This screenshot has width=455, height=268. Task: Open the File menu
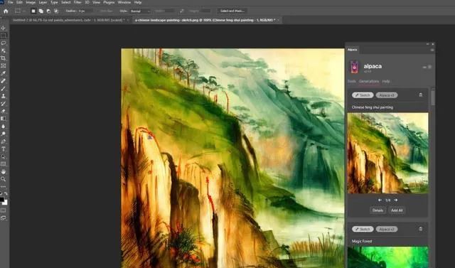point(10,2)
